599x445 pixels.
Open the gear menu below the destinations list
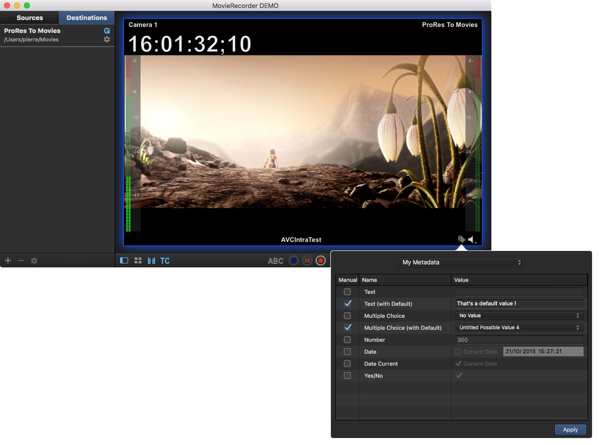tap(34, 260)
